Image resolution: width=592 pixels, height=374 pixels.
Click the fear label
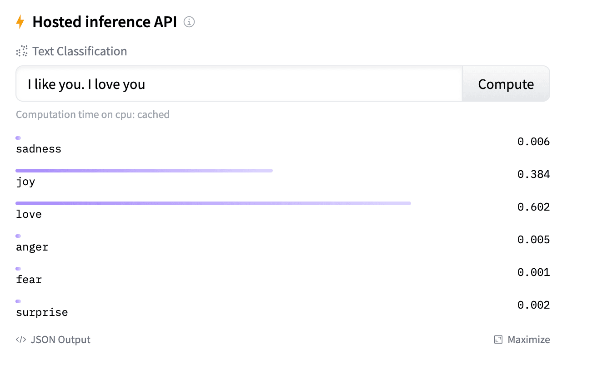[29, 280]
